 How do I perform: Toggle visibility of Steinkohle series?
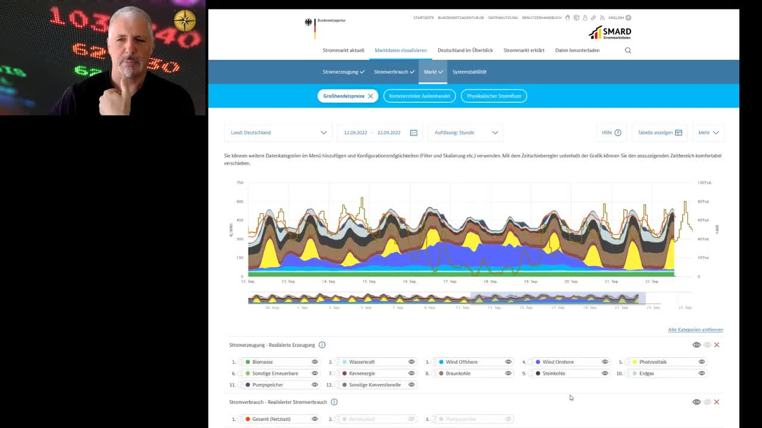pos(605,373)
